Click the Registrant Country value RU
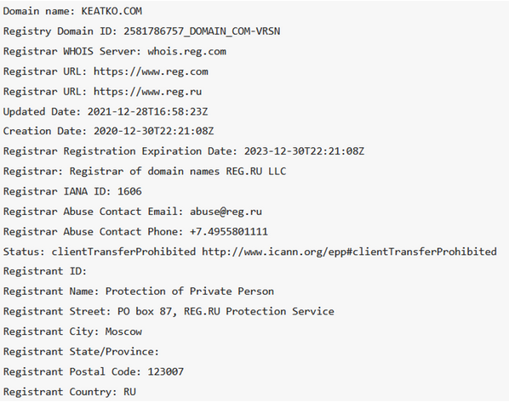 (x=129, y=392)
